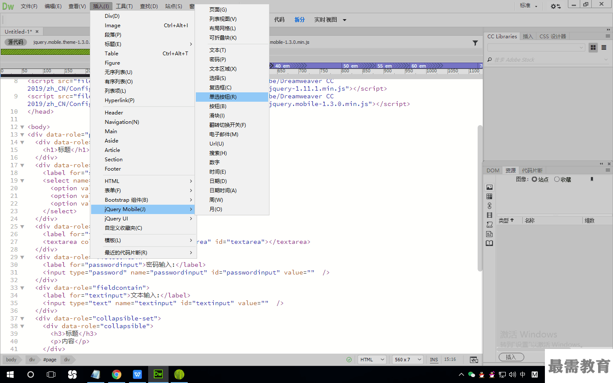Switch to 代码 view

pyautogui.click(x=279, y=20)
